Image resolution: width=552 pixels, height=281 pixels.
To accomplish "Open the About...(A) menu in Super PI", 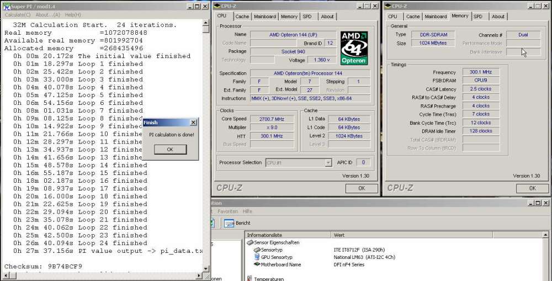I will pyautogui.click(x=47, y=15).
